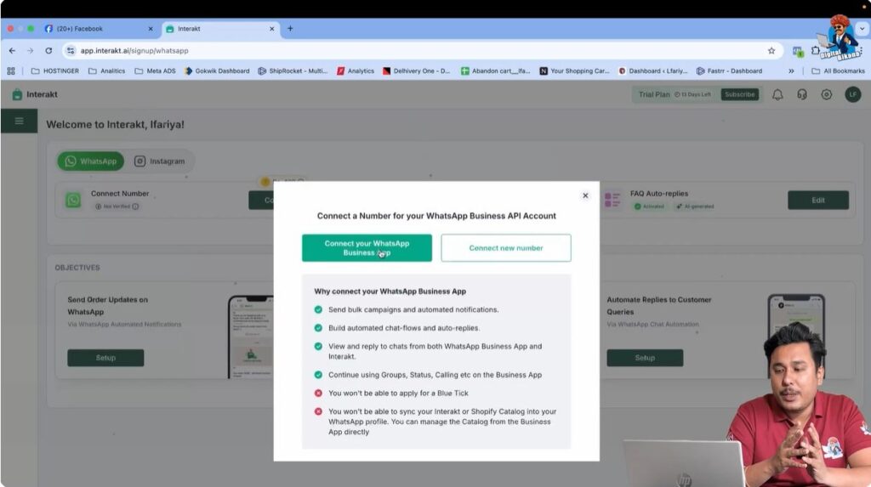Click the translate extension icon in toolbar

(x=798, y=51)
